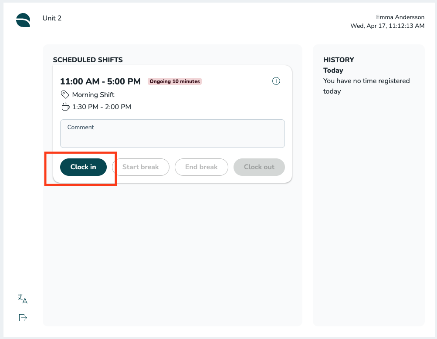Click the Emma Andersson user name
Screen dimensions: 437x339
[x=400, y=17]
